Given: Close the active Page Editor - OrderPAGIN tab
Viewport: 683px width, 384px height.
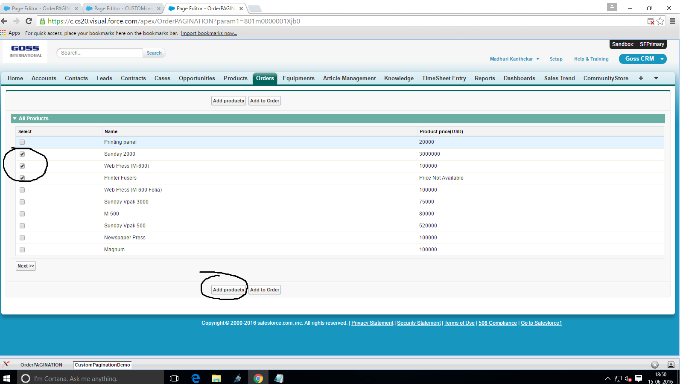Looking at the screenshot, I should point(241,9).
